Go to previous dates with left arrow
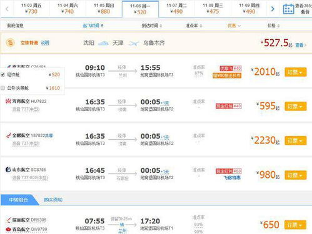Screen dimensions: 312x234 [7, 9]
